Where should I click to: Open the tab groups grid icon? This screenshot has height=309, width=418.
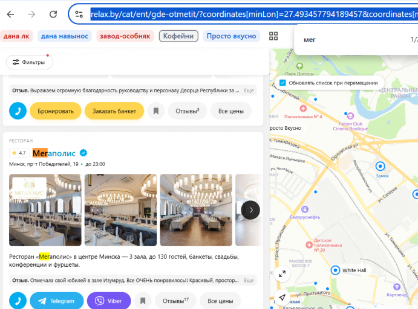click(273, 36)
